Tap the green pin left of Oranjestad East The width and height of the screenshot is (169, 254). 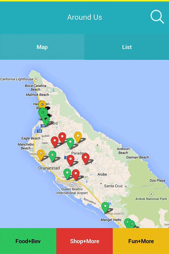click(x=67, y=174)
